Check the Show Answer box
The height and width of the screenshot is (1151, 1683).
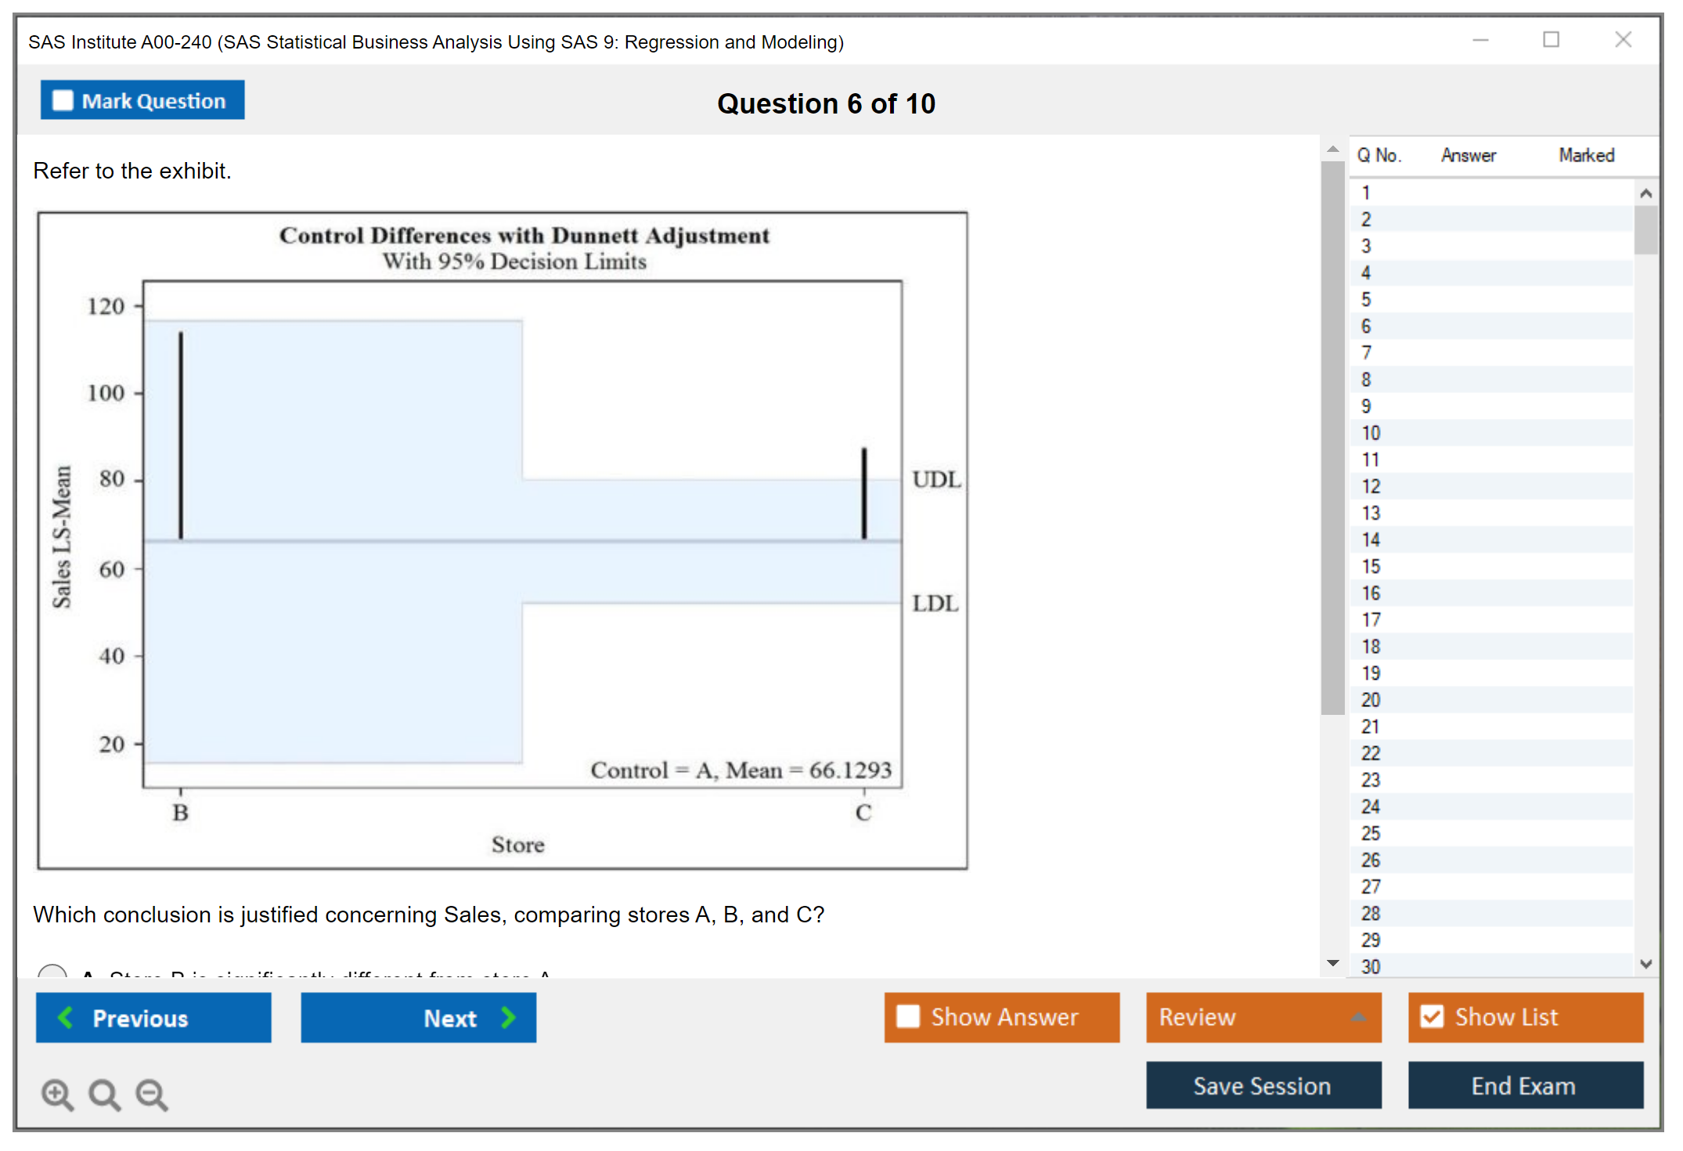(908, 1016)
